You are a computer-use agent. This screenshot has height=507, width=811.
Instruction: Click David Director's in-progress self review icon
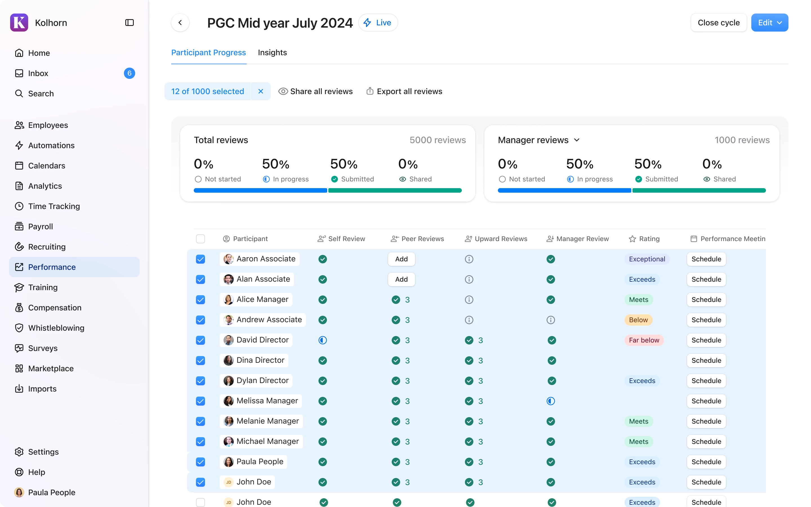[x=322, y=340]
